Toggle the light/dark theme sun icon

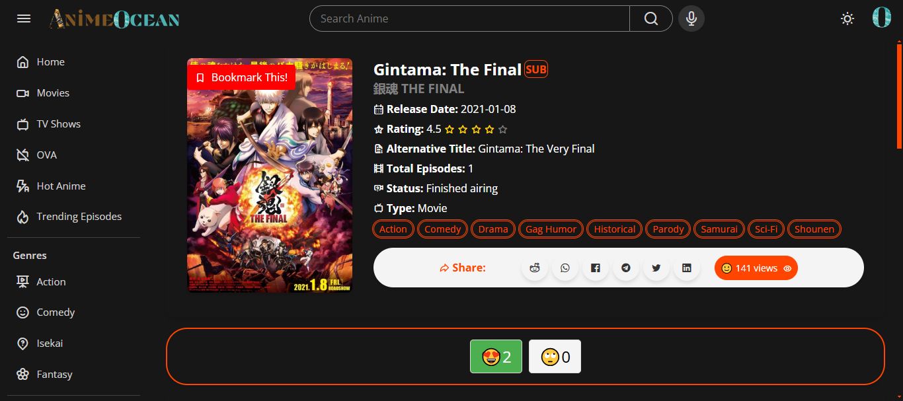pos(847,18)
